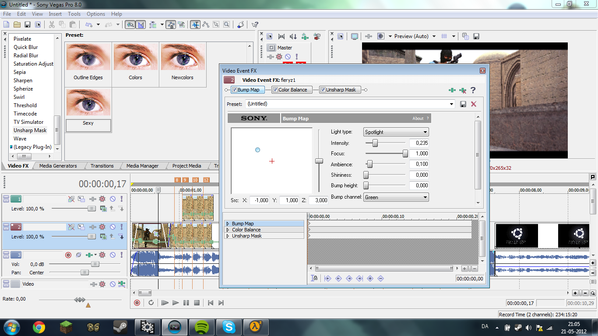The height and width of the screenshot is (336, 598).
Task: Select the Sepia effect in list
Action: (x=20, y=72)
